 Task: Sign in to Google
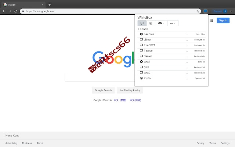coord(223,21)
